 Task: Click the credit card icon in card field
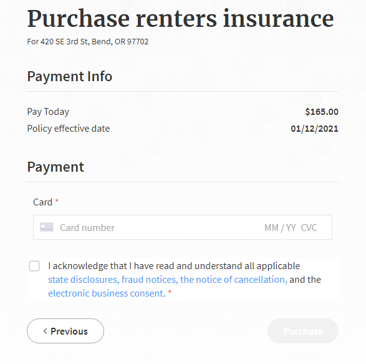pyautogui.click(x=47, y=227)
